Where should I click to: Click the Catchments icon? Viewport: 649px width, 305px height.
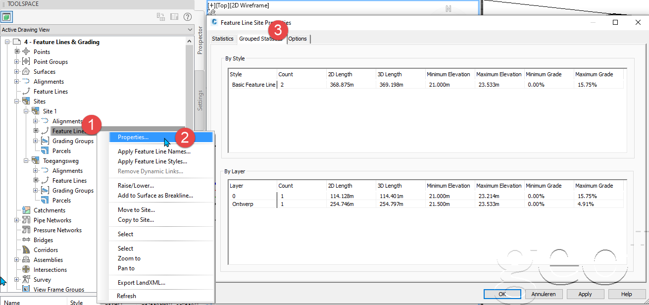(26, 210)
